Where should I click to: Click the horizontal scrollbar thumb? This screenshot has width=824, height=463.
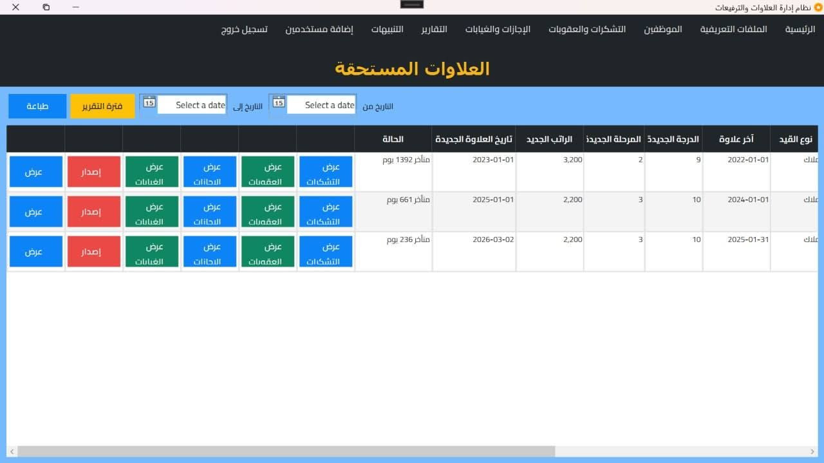[286, 451]
